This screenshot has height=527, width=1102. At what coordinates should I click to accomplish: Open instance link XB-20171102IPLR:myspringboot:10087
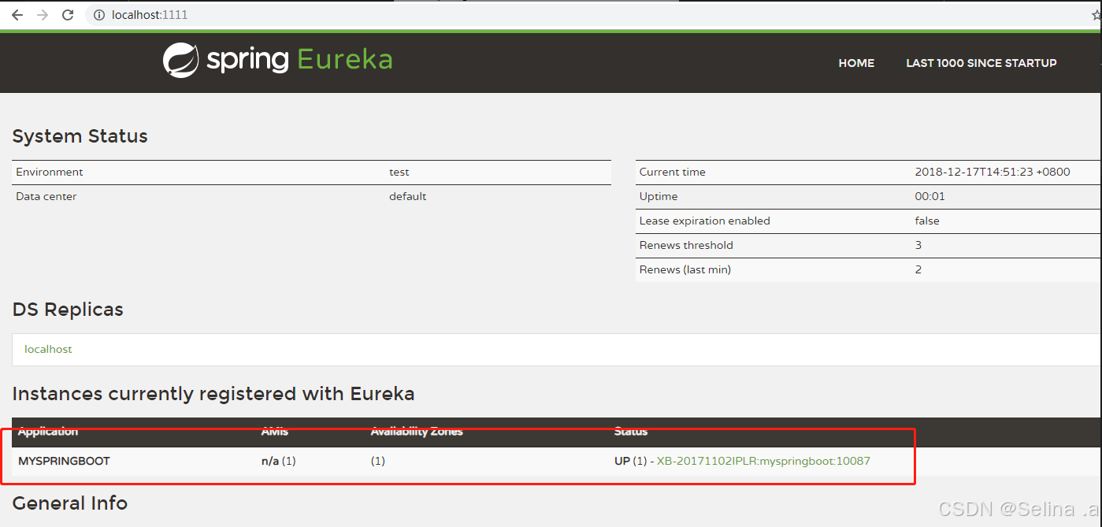(x=762, y=461)
